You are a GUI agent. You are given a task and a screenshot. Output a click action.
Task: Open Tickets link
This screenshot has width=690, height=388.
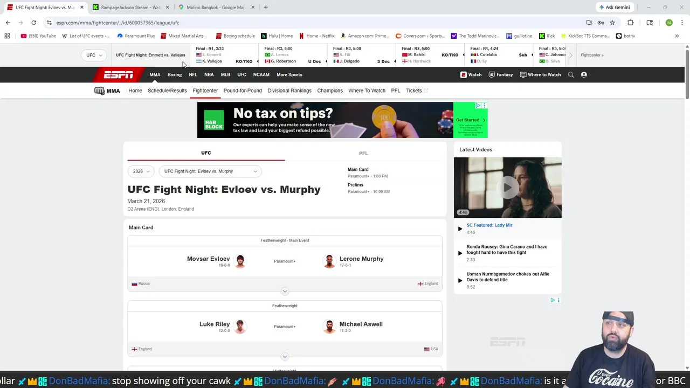[x=417, y=91]
